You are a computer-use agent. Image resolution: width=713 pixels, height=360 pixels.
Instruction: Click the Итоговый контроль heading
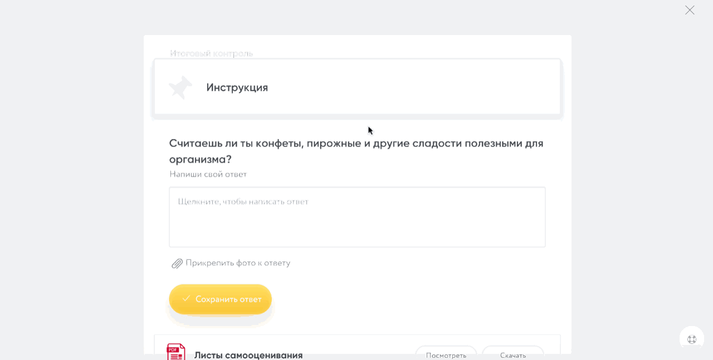(212, 53)
